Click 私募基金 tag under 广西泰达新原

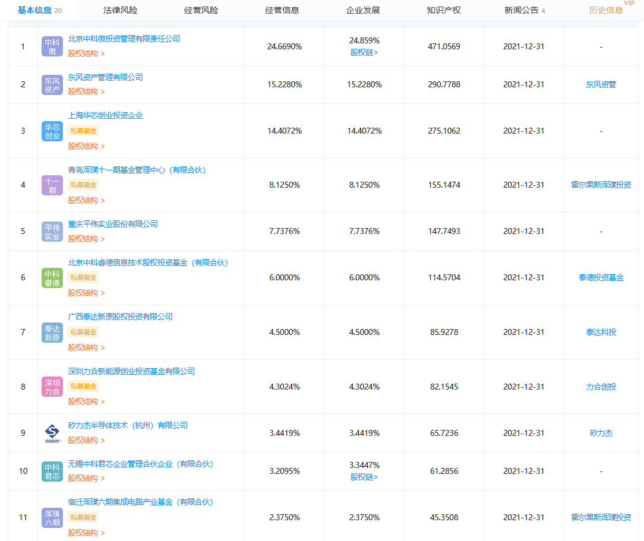83,332
